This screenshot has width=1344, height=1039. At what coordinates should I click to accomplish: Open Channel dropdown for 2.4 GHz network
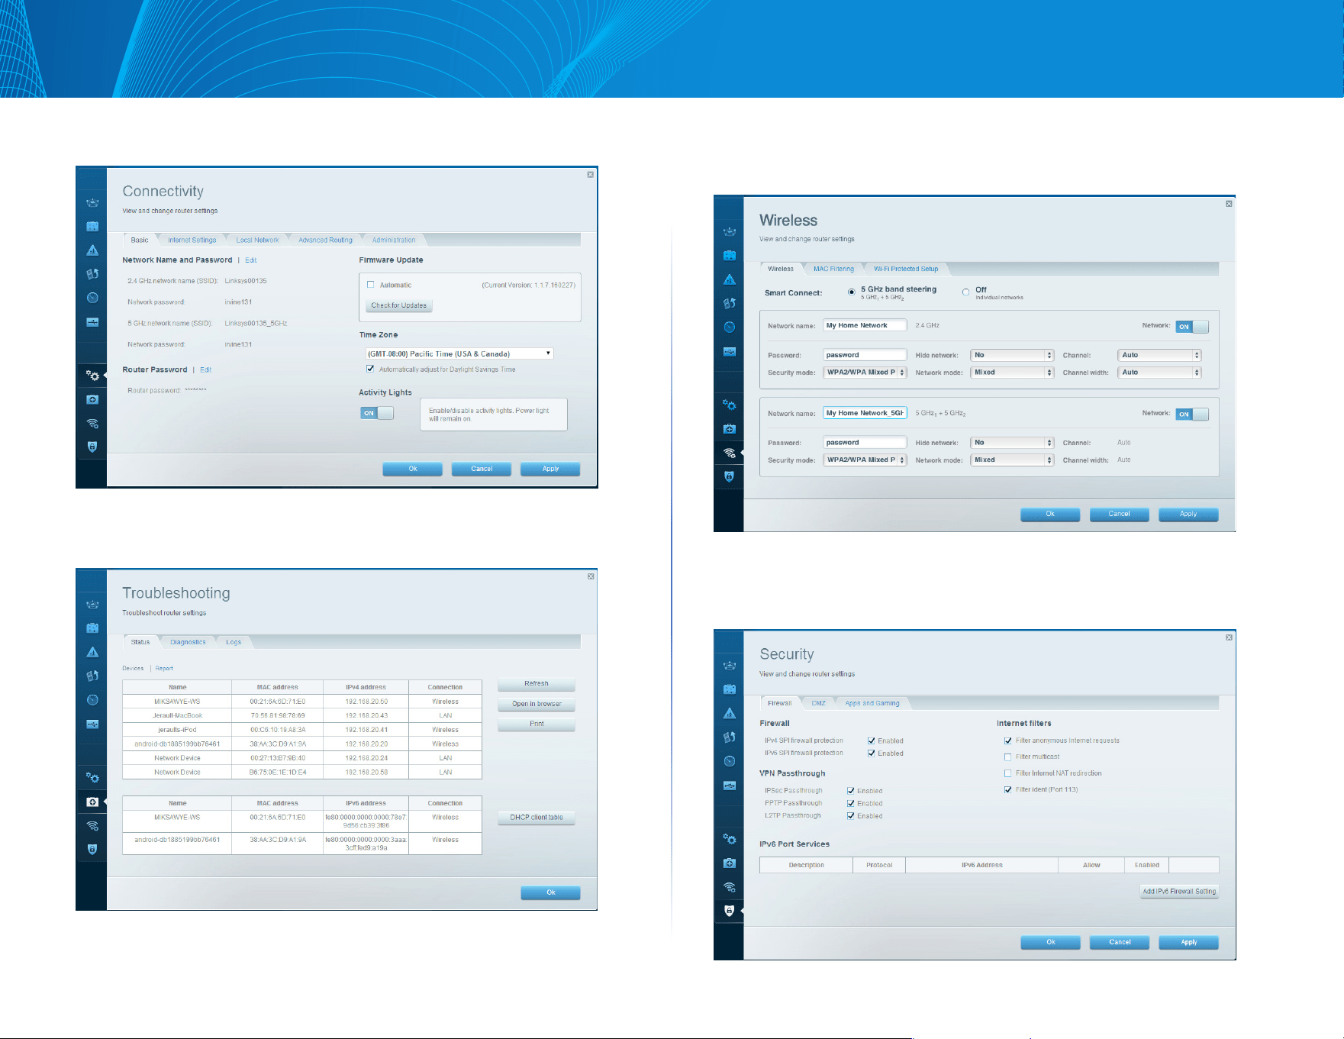pos(1160,355)
